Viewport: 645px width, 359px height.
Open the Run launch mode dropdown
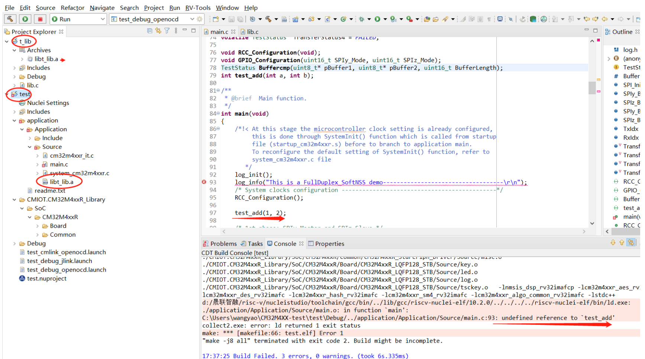coord(103,19)
